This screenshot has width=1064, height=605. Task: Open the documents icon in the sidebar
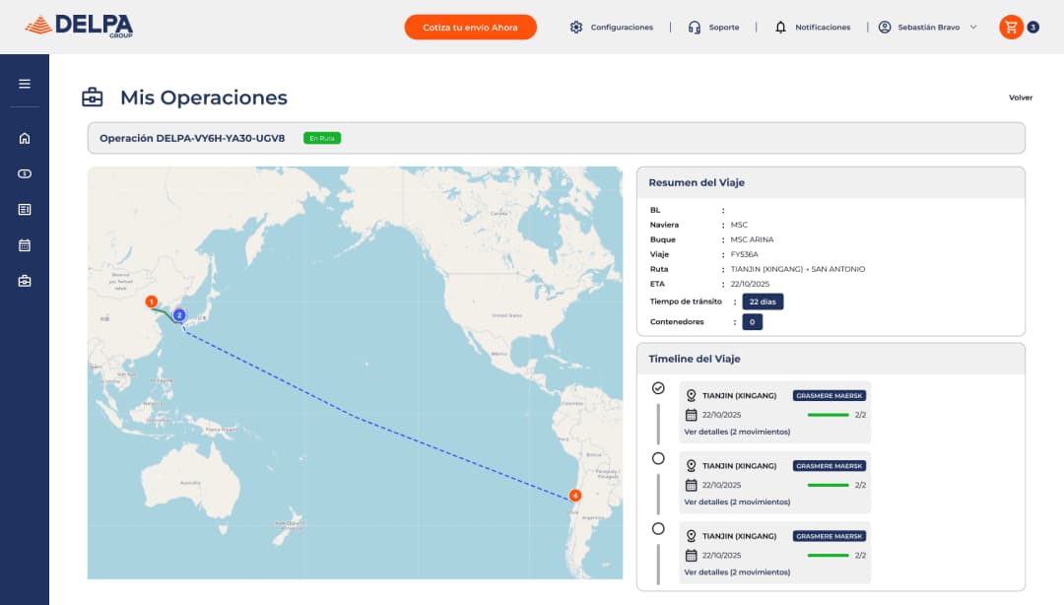tap(24, 209)
